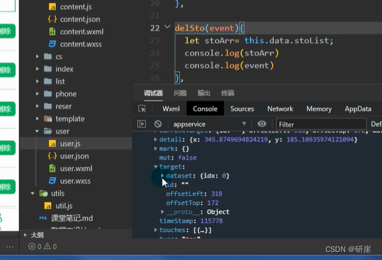This screenshot has width=382, height=260.
Task: Open the three-dots more menu
Action: 9,247
